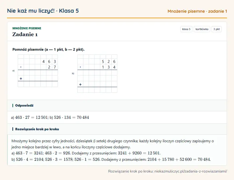Click the answer '463 · 27 = 12 501'
Image resolution: width=234 pixels, height=180 pixels.
[31, 117]
